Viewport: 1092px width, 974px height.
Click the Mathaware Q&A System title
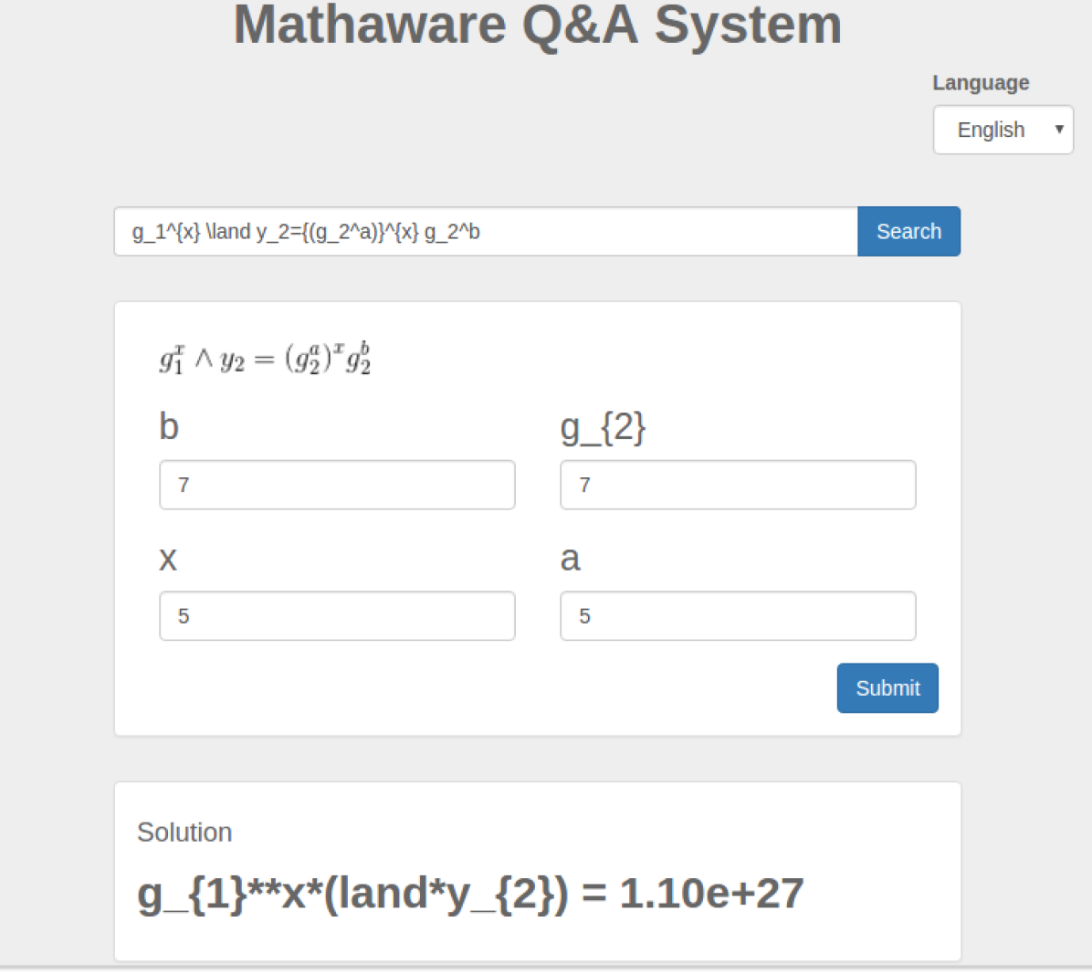[x=538, y=25]
